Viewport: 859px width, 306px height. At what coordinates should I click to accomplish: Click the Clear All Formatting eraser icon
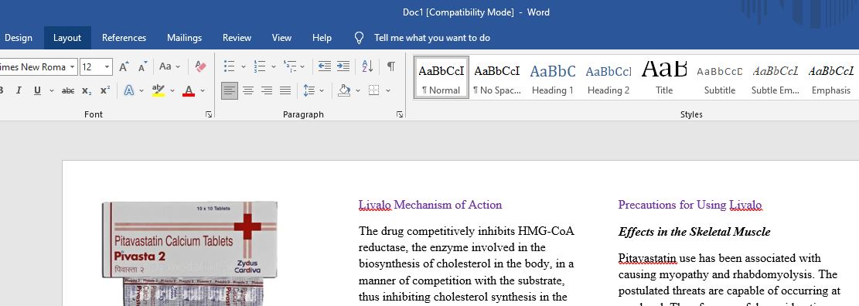point(200,66)
